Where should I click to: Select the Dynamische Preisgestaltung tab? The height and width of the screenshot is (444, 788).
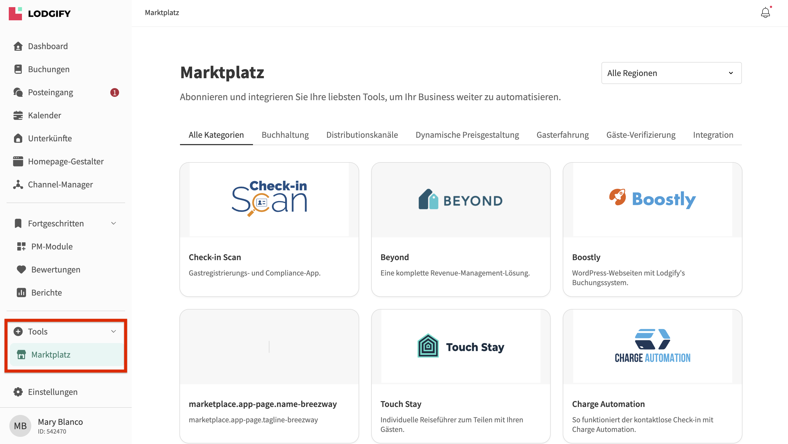pos(467,135)
